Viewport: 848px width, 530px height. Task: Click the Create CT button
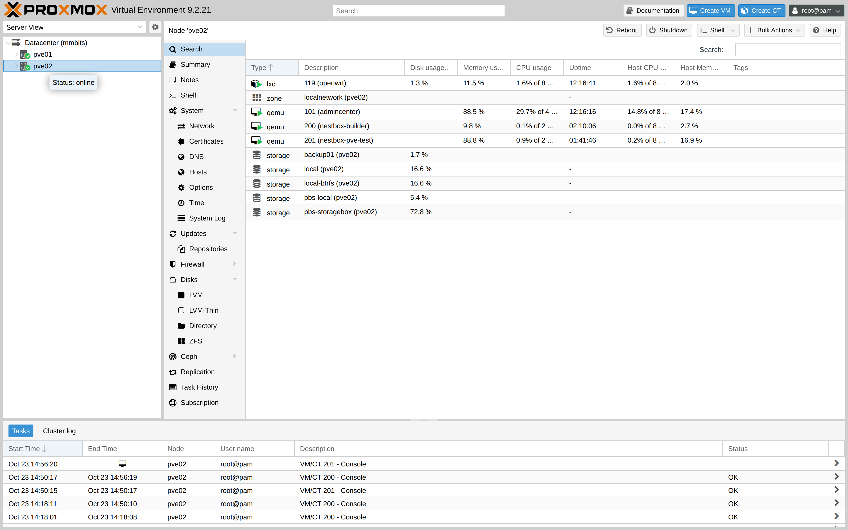pyautogui.click(x=761, y=11)
